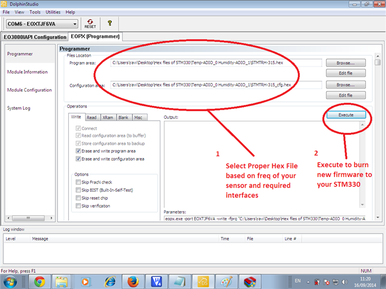Image resolution: width=386 pixels, height=289 pixels.
Task: Switch to the Blank operations tab
Action: click(x=123, y=117)
